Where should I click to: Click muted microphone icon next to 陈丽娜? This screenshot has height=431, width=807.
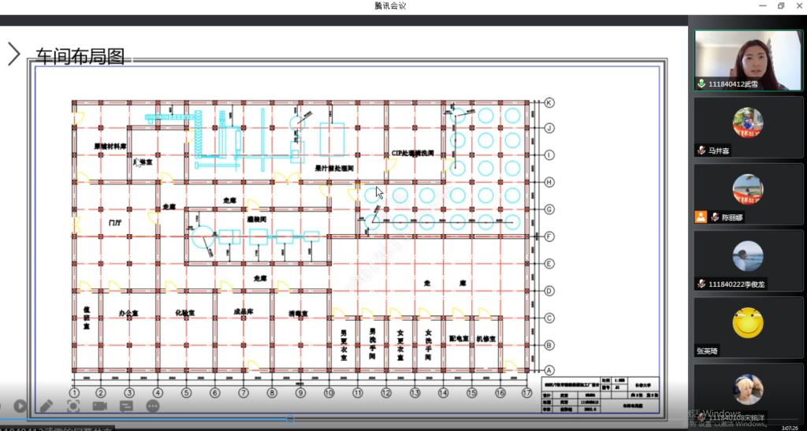714,217
